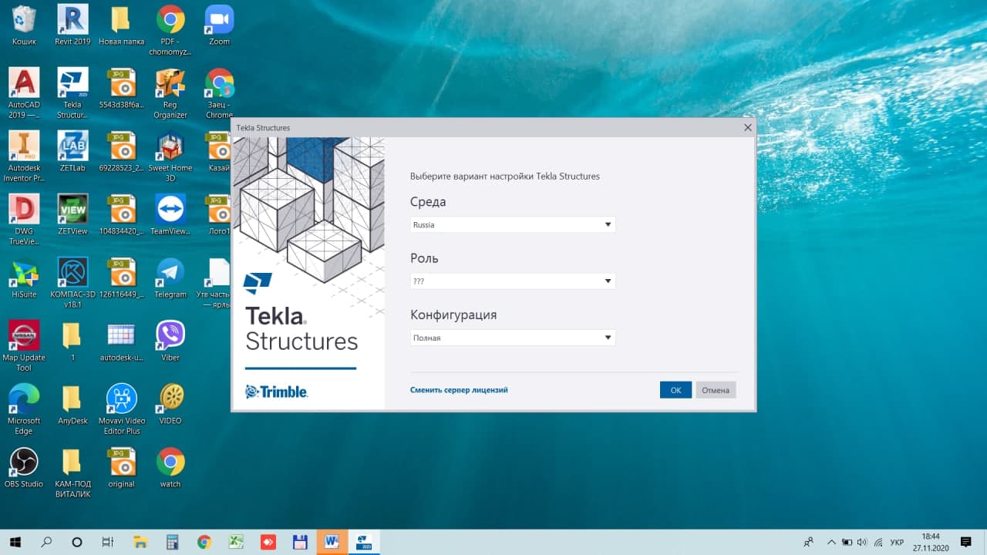
Task: Open the Windows Start menu
Action: (x=15, y=542)
